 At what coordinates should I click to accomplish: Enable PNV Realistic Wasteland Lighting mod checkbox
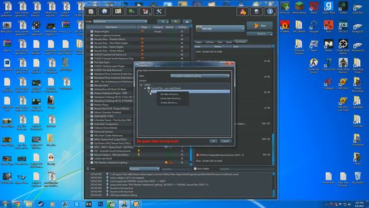(x=92, y=162)
